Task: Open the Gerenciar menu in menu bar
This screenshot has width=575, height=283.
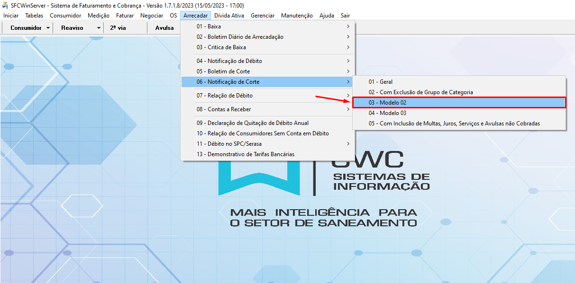Action: click(x=263, y=16)
